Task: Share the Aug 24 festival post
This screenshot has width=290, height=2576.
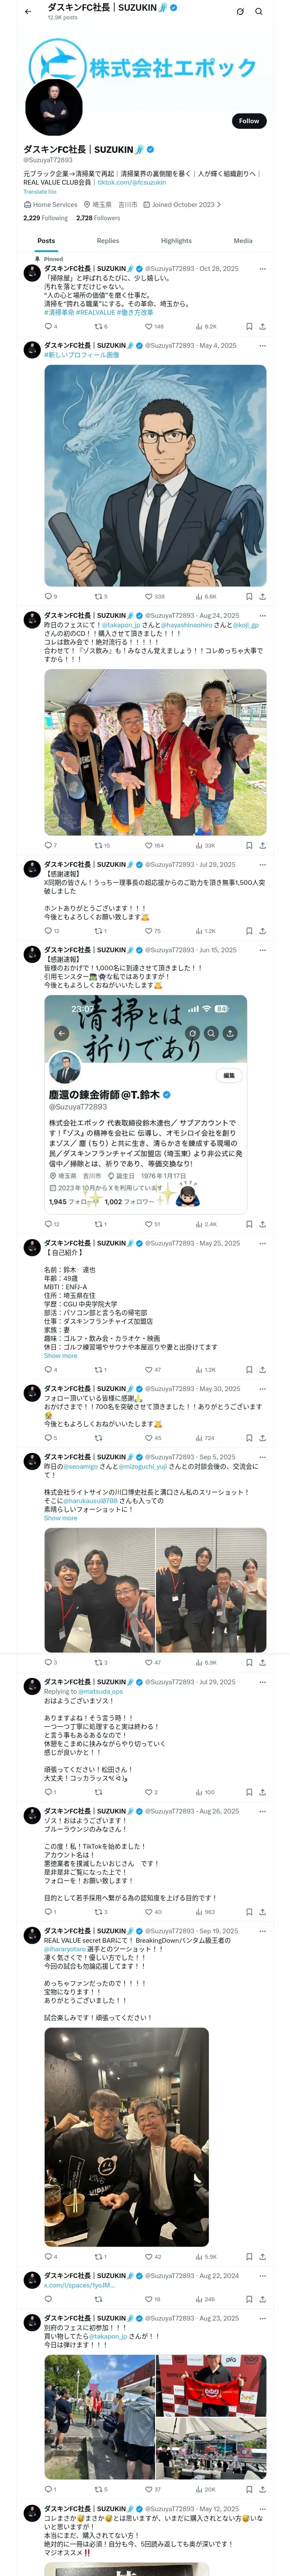Action: (262, 845)
